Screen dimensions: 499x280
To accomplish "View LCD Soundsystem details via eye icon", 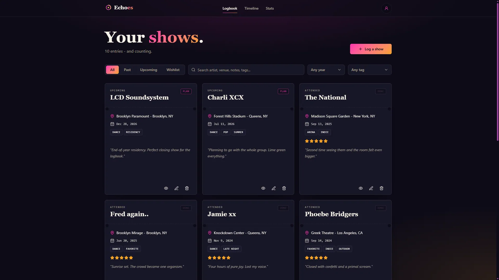I will (x=166, y=188).
